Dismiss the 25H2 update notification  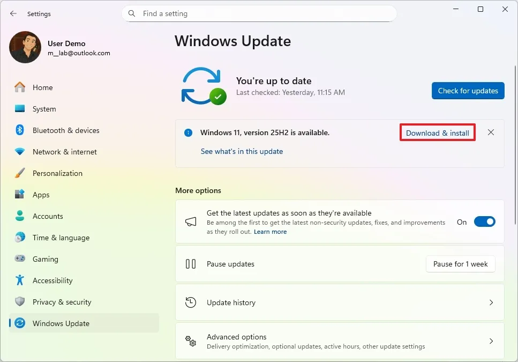[x=491, y=132]
